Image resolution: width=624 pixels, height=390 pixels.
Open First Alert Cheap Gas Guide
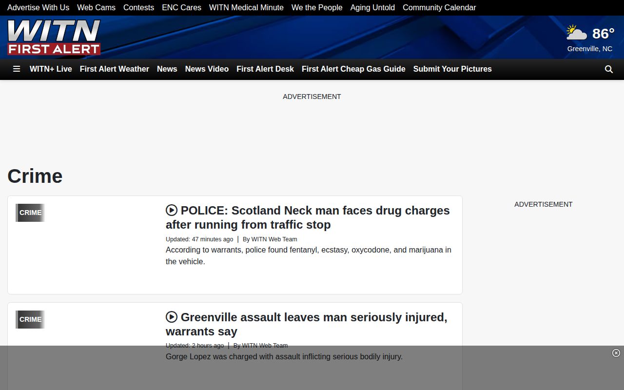pos(353,69)
